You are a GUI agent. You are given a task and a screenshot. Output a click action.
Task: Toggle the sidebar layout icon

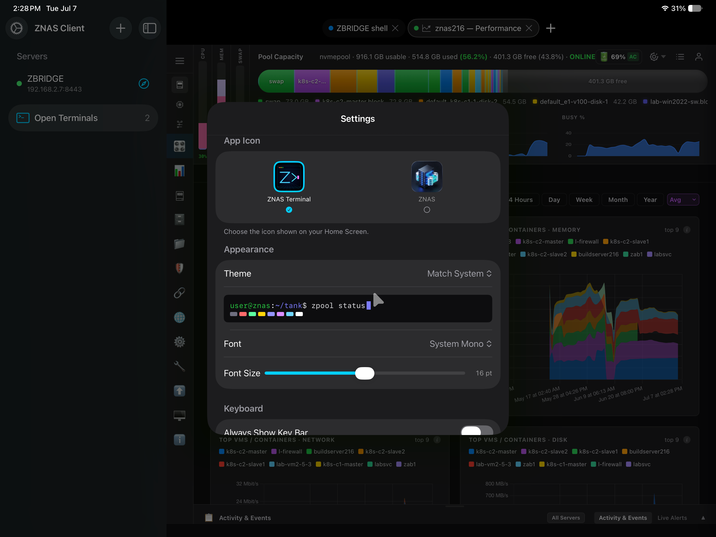150,28
